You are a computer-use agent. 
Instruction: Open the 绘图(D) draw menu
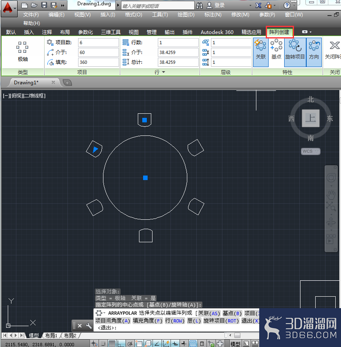[x=186, y=15]
